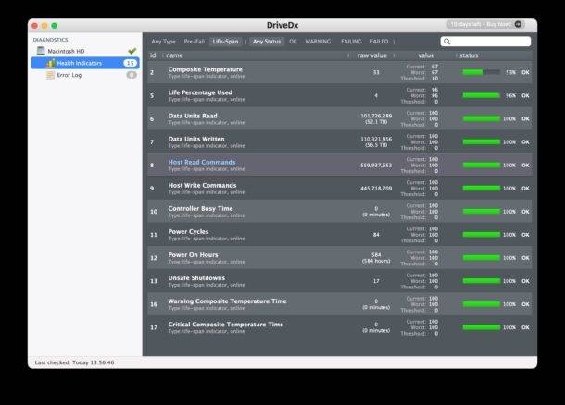This screenshot has width=565, height=405.
Task: Click raw value 101,726,289 for Data Units Read
Action: coord(376,116)
